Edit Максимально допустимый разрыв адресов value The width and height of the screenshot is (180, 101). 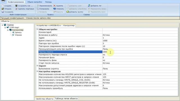click(140, 86)
